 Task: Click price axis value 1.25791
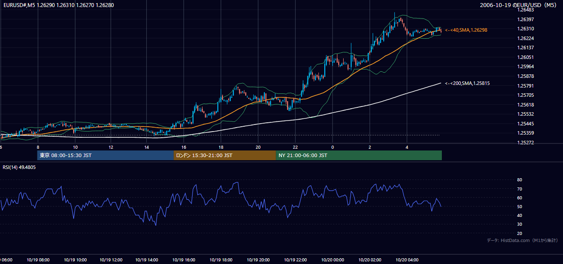pos(526,86)
